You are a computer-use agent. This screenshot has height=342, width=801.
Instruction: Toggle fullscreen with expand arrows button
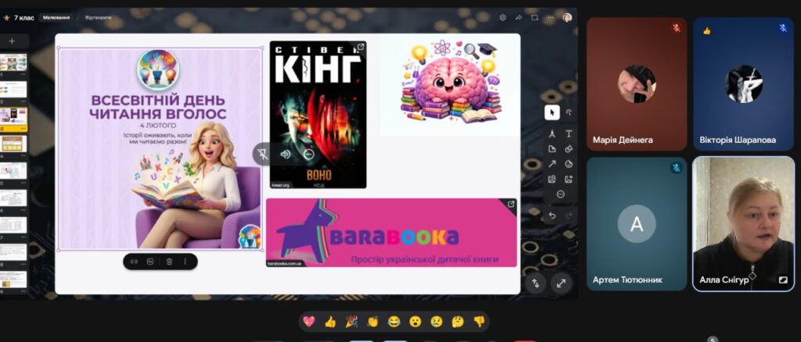click(561, 283)
